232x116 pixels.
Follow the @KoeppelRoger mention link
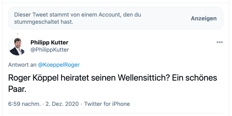pyautogui.click(x=59, y=65)
